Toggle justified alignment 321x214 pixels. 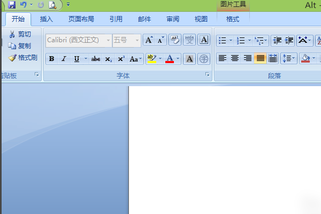pos(260,58)
